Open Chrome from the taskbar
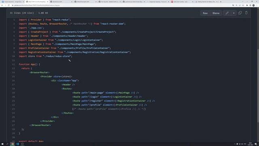 click(x=13, y=144)
